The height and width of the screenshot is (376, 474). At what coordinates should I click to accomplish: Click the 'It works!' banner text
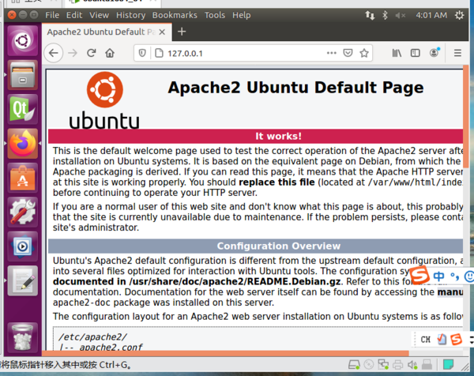tap(278, 136)
